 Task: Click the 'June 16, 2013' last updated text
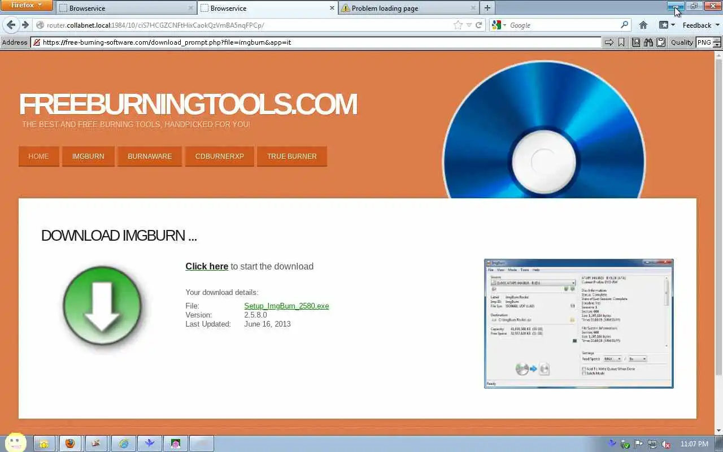point(267,324)
